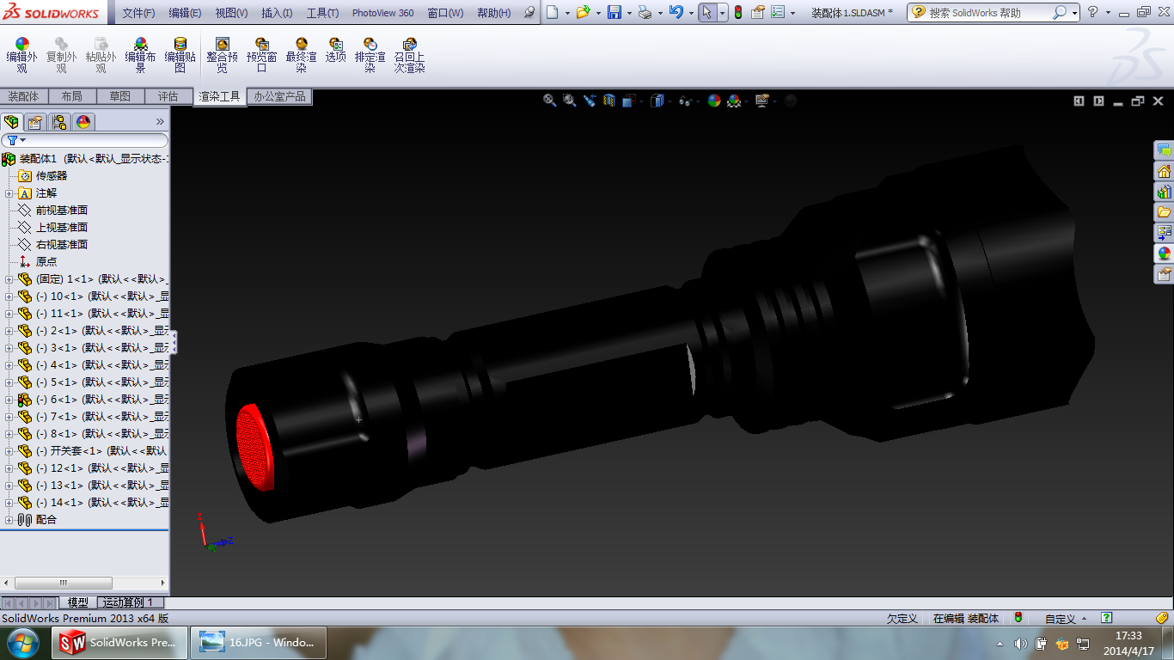Expand part (固定) 1<1> node
Viewport: 1174px width, 660px height.
(x=9, y=279)
